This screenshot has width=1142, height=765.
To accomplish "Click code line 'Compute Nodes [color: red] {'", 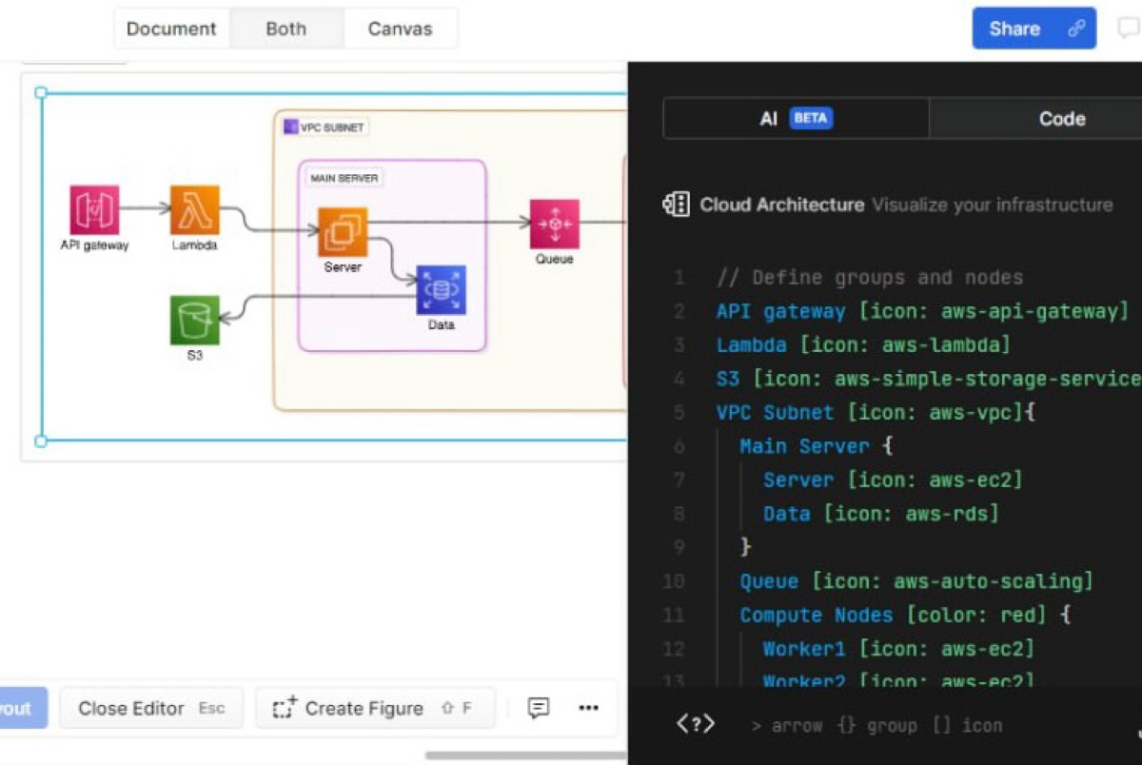I will click(x=905, y=615).
